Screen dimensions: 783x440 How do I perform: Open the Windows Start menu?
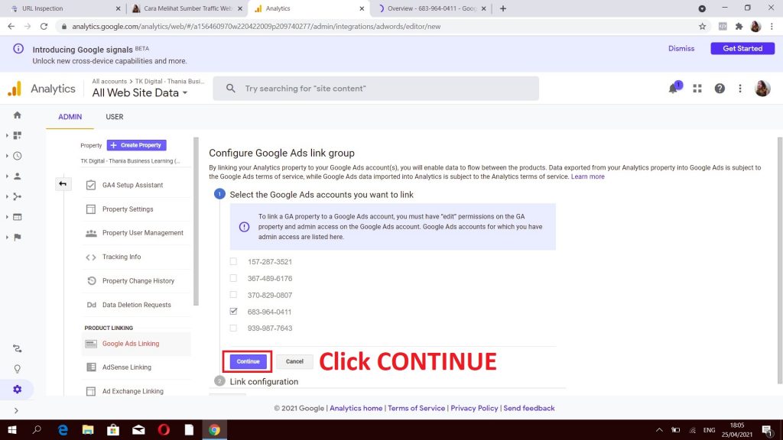(12, 429)
